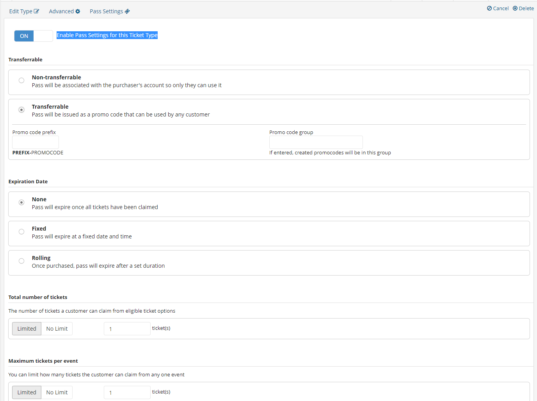Click the 'PREFIX-PROMOCODE' hint text
The image size is (537, 401).
point(38,153)
